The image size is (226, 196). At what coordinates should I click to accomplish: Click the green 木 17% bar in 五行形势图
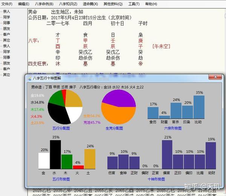pos(67,162)
